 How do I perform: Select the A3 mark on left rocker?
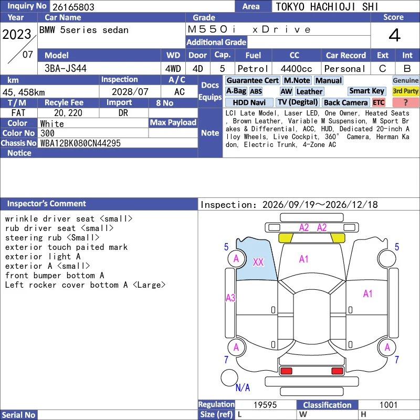(x=230, y=298)
